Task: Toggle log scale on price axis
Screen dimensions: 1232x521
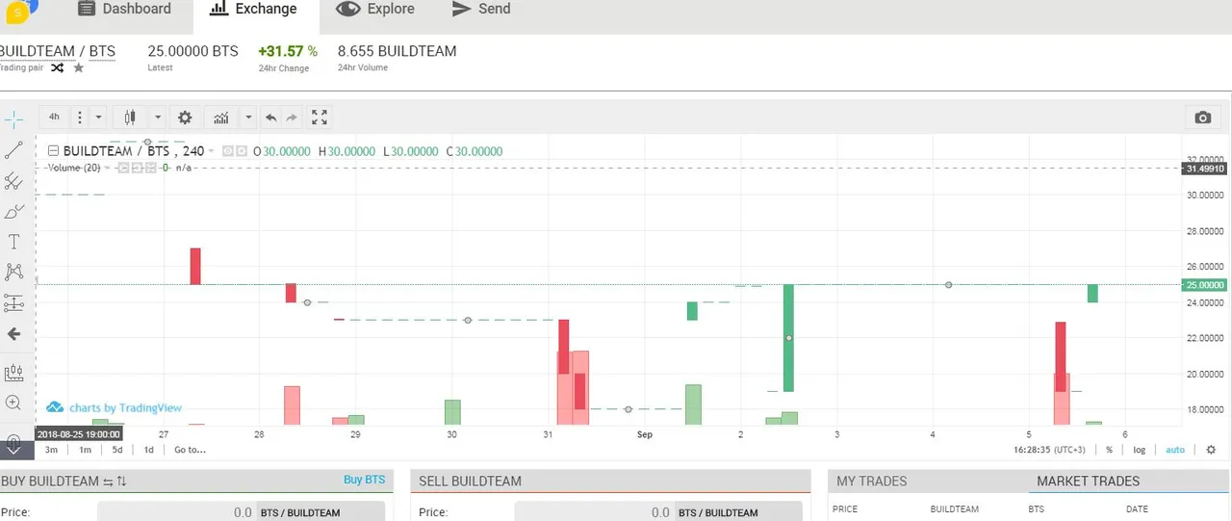Action: (x=1140, y=450)
